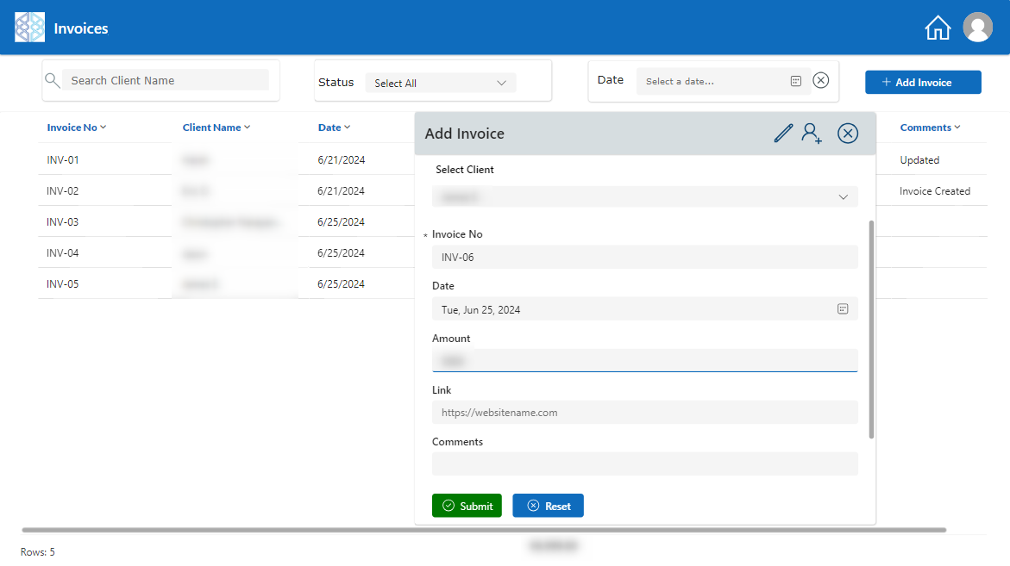Sort by Invoice No column header
This screenshot has height=566, width=1010.
76,128
